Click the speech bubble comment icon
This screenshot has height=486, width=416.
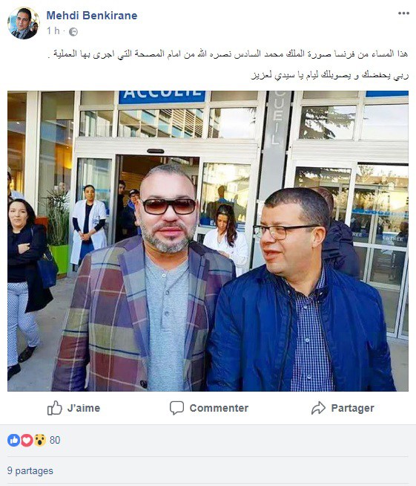coord(176,408)
